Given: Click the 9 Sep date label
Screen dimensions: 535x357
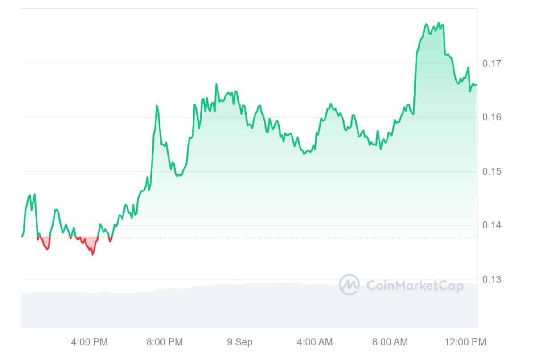Looking at the screenshot, I should point(239,342).
